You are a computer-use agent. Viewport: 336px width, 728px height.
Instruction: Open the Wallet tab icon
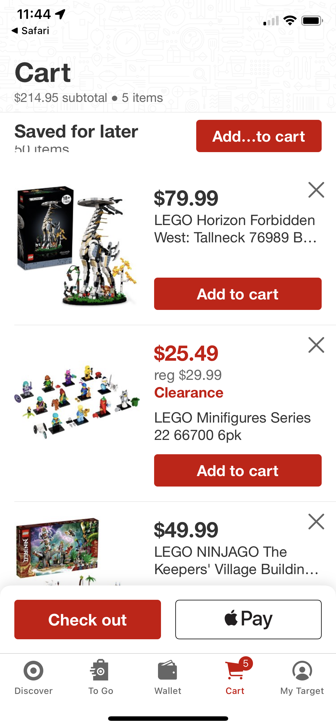(x=168, y=670)
